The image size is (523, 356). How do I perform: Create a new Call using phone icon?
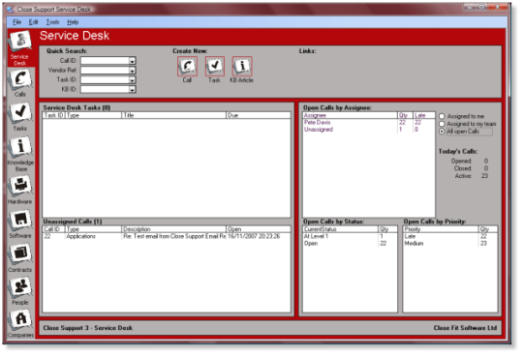point(187,66)
